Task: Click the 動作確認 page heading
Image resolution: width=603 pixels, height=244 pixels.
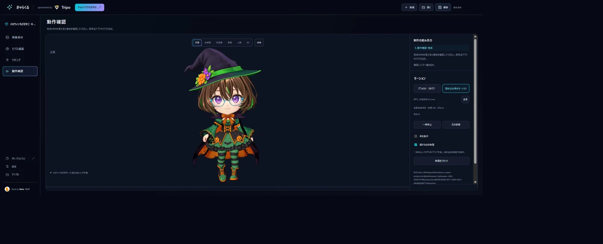Action: [56, 22]
